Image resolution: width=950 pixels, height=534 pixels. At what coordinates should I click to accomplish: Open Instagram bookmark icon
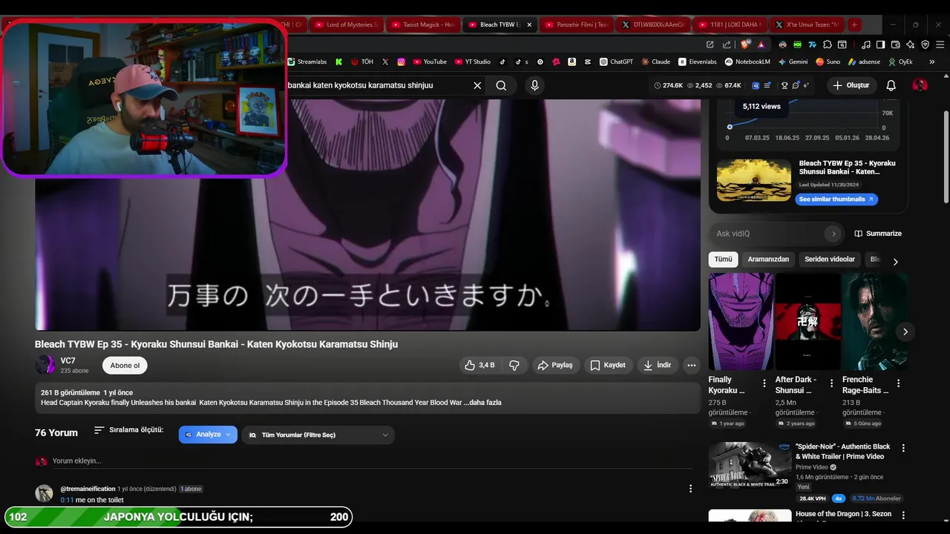pyautogui.click(x=402, y=62)
